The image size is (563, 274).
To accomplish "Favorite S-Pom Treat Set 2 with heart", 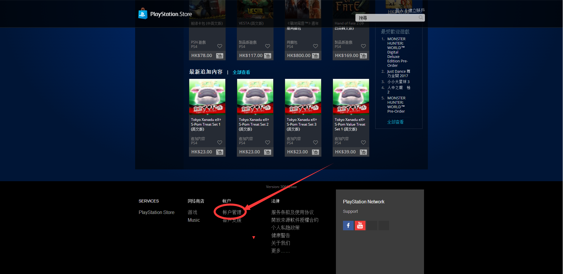I will tap(267, 142).
